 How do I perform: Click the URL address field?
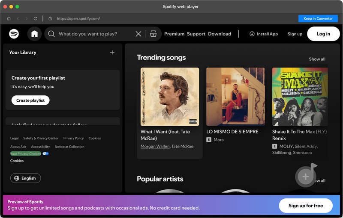(x=78, y=18)
